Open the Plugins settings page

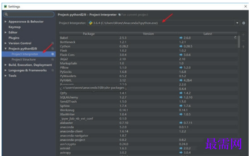point(14,38)
